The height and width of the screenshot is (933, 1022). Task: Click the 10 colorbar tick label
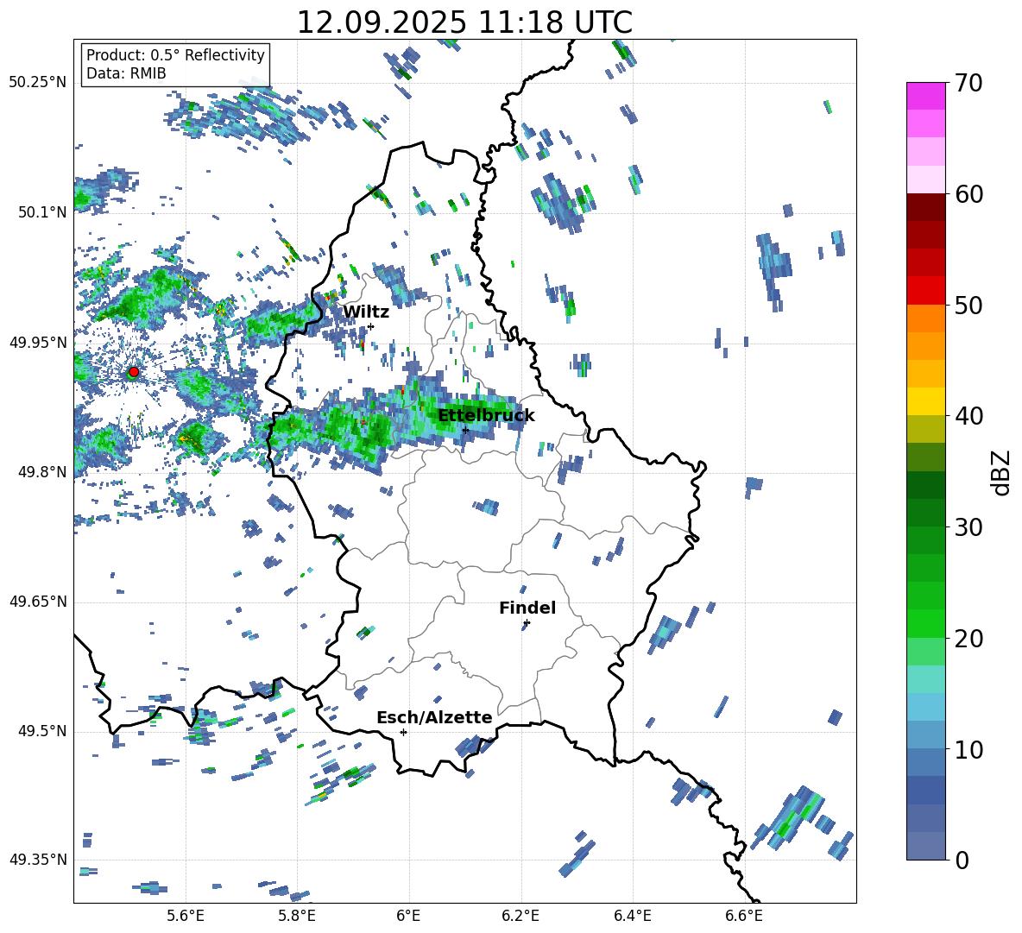tap(968, 750)
